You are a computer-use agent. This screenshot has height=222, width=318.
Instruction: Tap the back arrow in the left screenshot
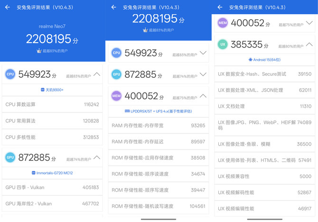[8, 7]
